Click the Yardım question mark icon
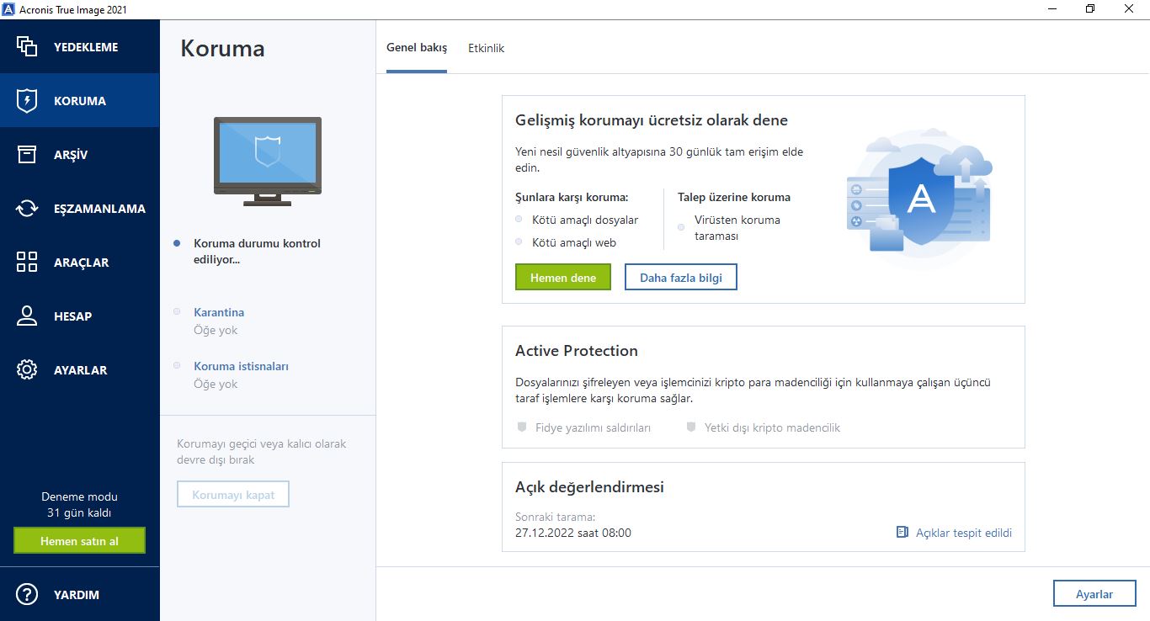This screenshot has height=621, width=1150. pyautogui.click(x=27, y=594)
